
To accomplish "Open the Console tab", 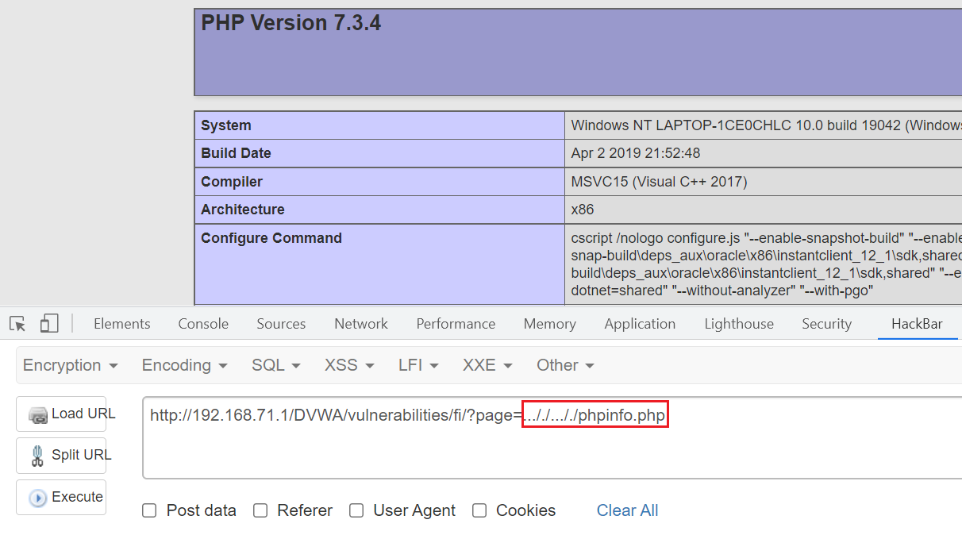I will 203,324.
